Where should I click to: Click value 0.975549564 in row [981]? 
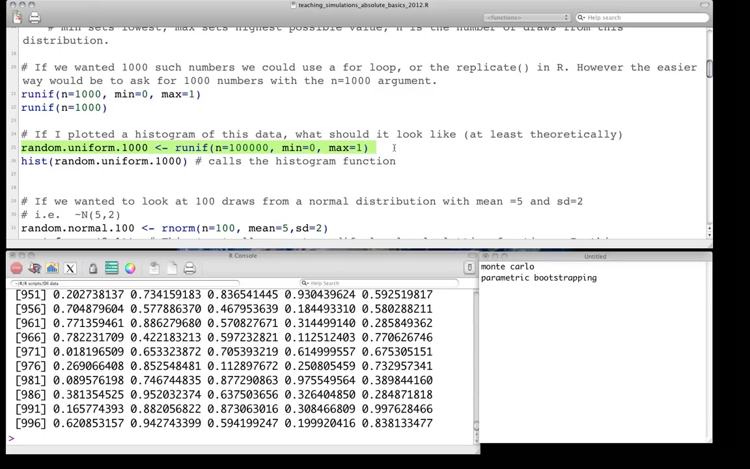coord(320,380)
